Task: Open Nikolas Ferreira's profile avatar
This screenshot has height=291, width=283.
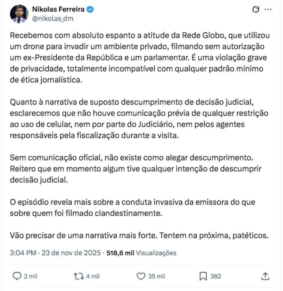Action: [x=19, y=14]
